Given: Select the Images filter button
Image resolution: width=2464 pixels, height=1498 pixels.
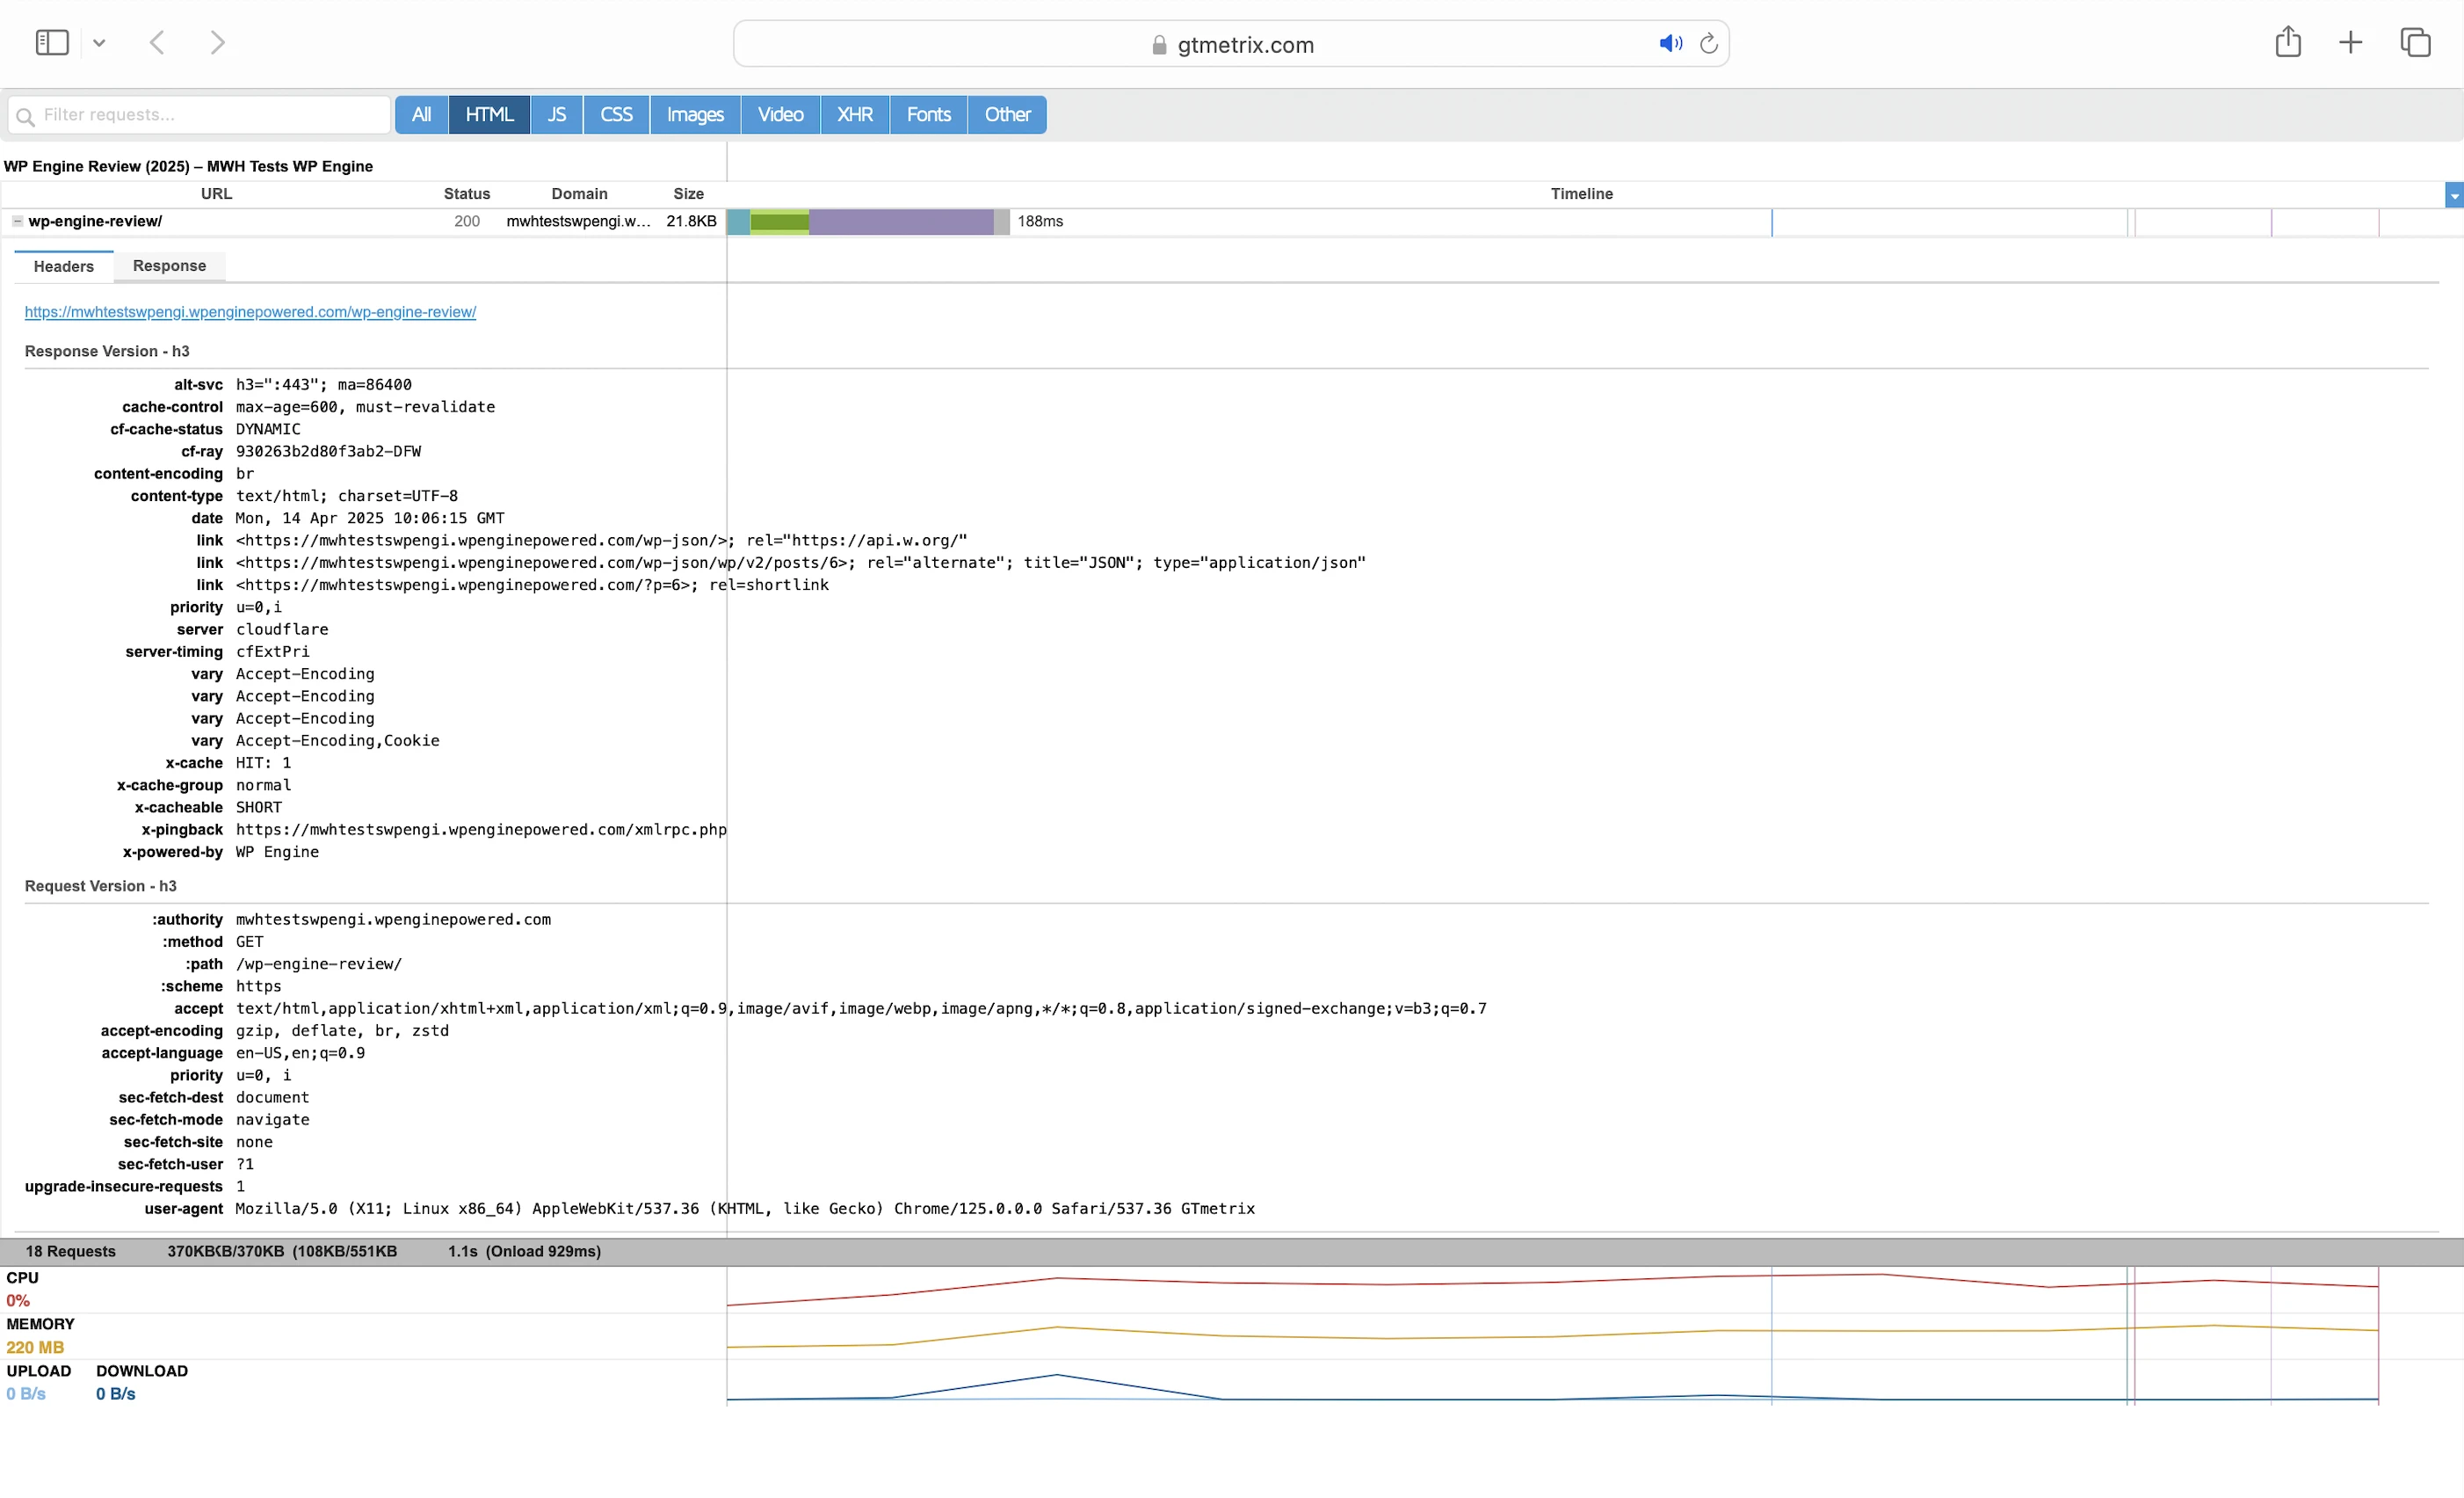Looking at the screenshot, I should [x=695, y=115].
